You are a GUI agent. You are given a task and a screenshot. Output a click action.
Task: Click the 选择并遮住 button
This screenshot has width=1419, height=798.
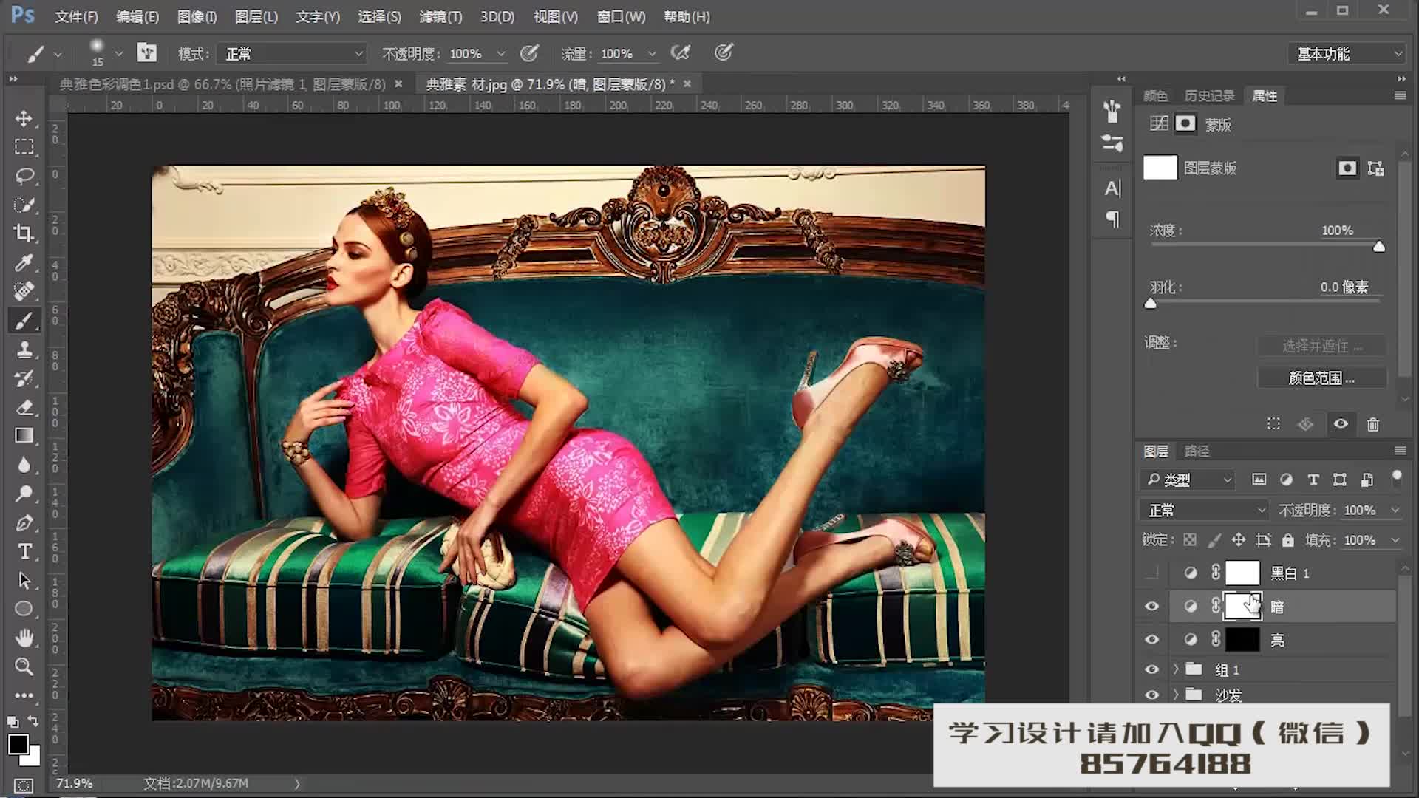coord(1322,346)
